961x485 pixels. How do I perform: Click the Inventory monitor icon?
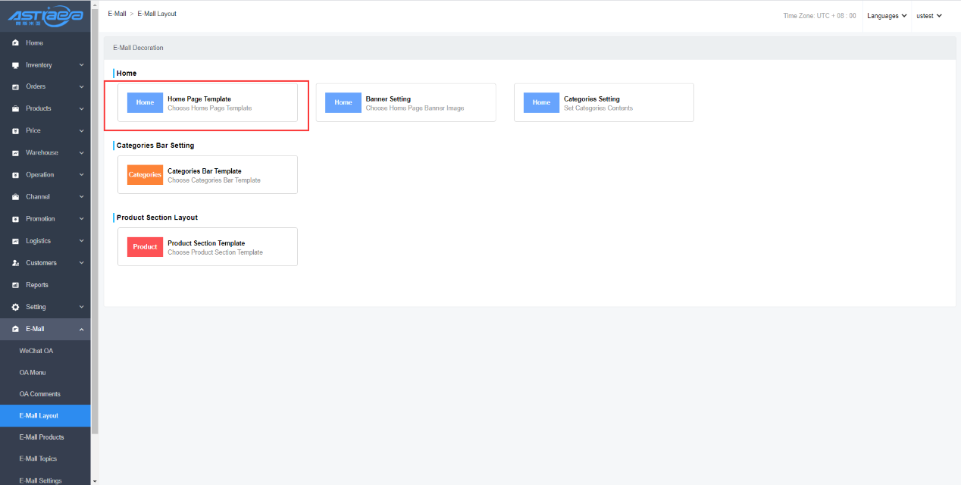coord(15,65)
